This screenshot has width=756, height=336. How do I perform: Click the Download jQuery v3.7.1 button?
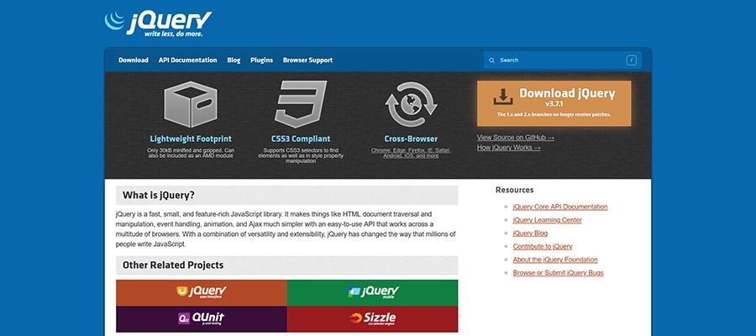click(x=554, y=103)
